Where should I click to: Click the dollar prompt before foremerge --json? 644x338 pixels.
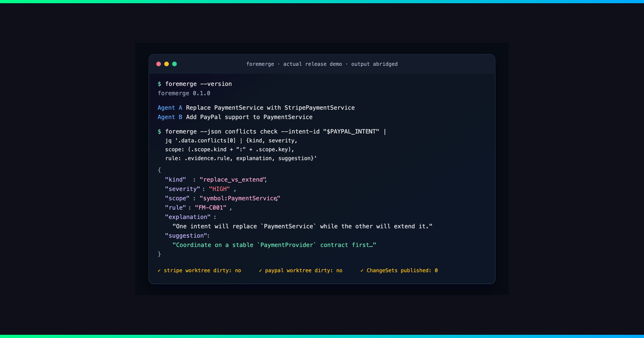pyautogui.click(x=159, y=131)
